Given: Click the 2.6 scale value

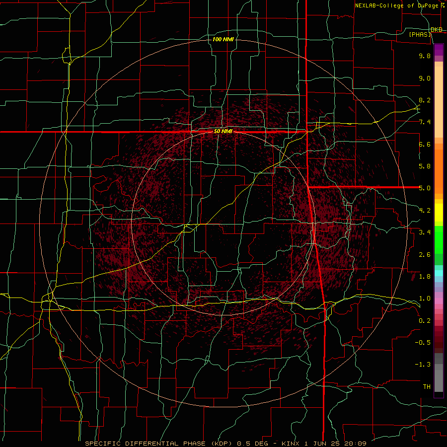Looking at the screenshot, I should [425, 255].
